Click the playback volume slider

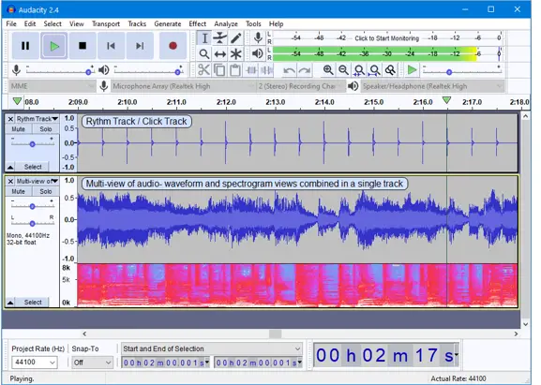[x=149, y=71]
